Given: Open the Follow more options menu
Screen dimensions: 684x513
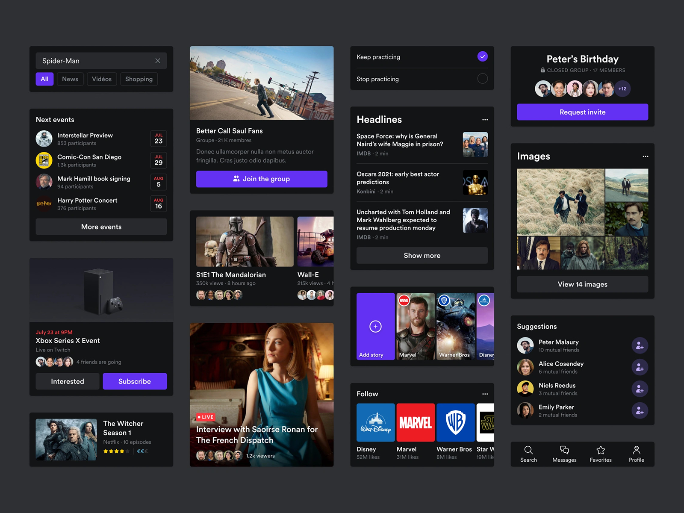Looking at the screenshot, I should coord(485,394).
